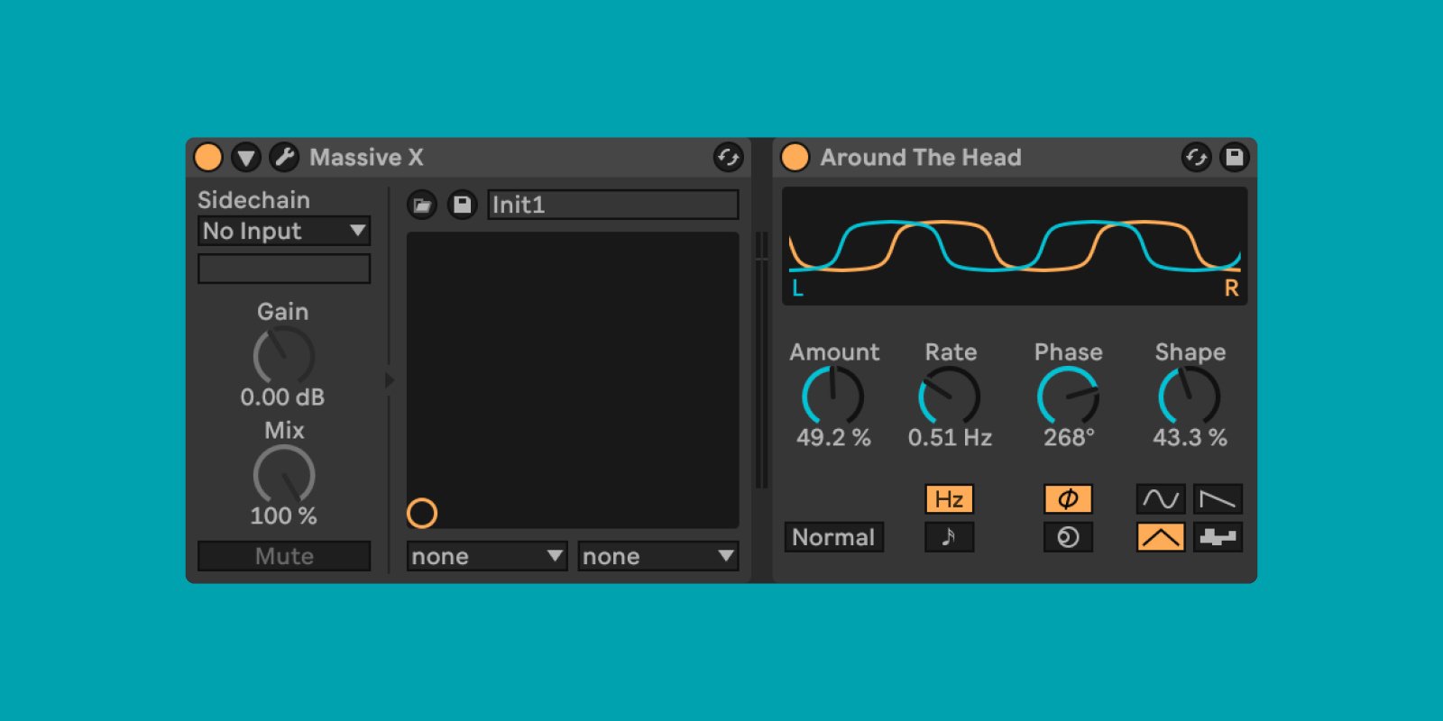Image resolution: width=1443 pixels, height=721 pixels.
Task: Click the 49.2 % amount value
Action: click(833, 438)
